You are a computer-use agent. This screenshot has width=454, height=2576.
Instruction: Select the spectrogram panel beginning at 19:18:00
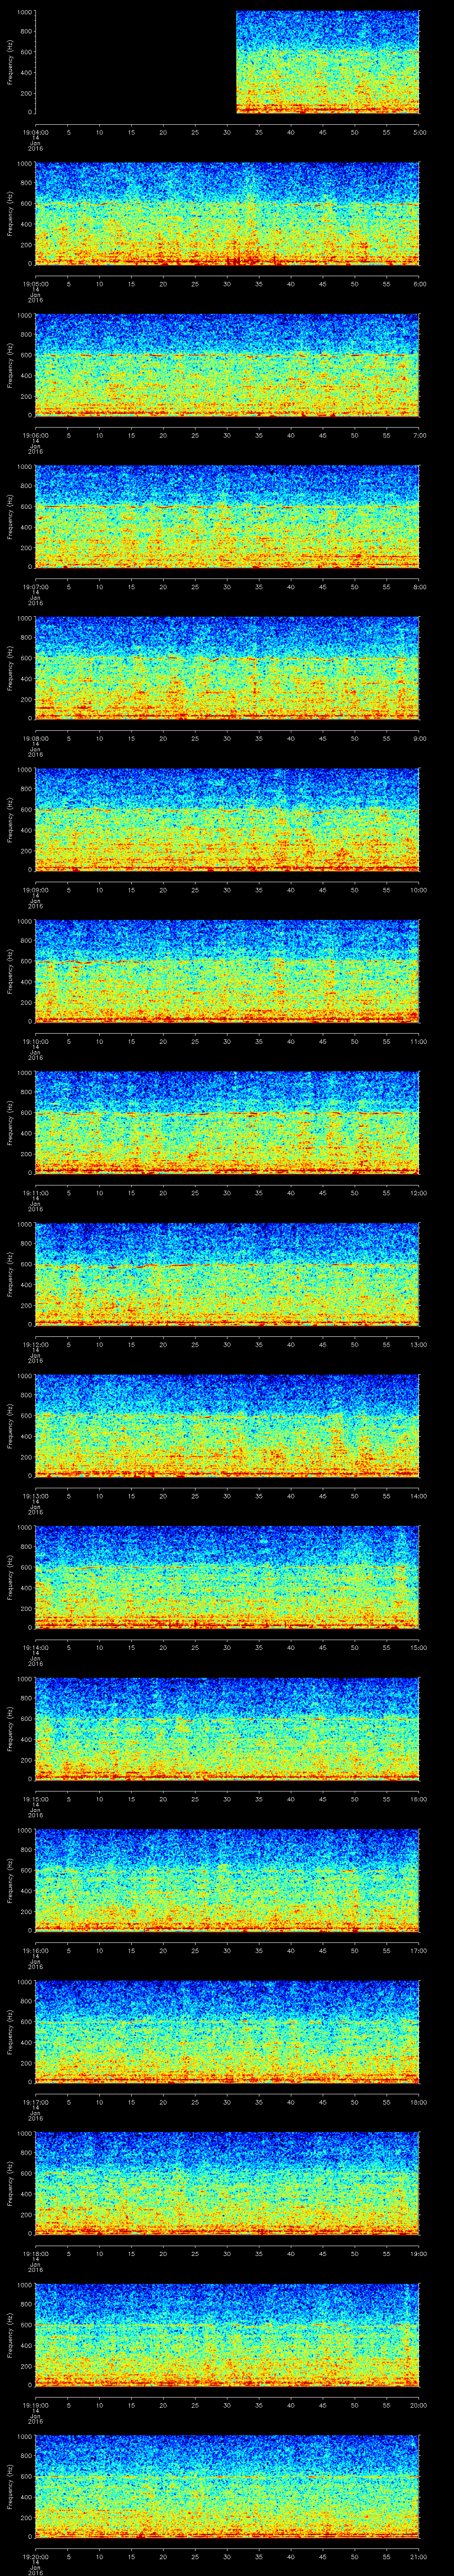click(x=227, y=2183)
